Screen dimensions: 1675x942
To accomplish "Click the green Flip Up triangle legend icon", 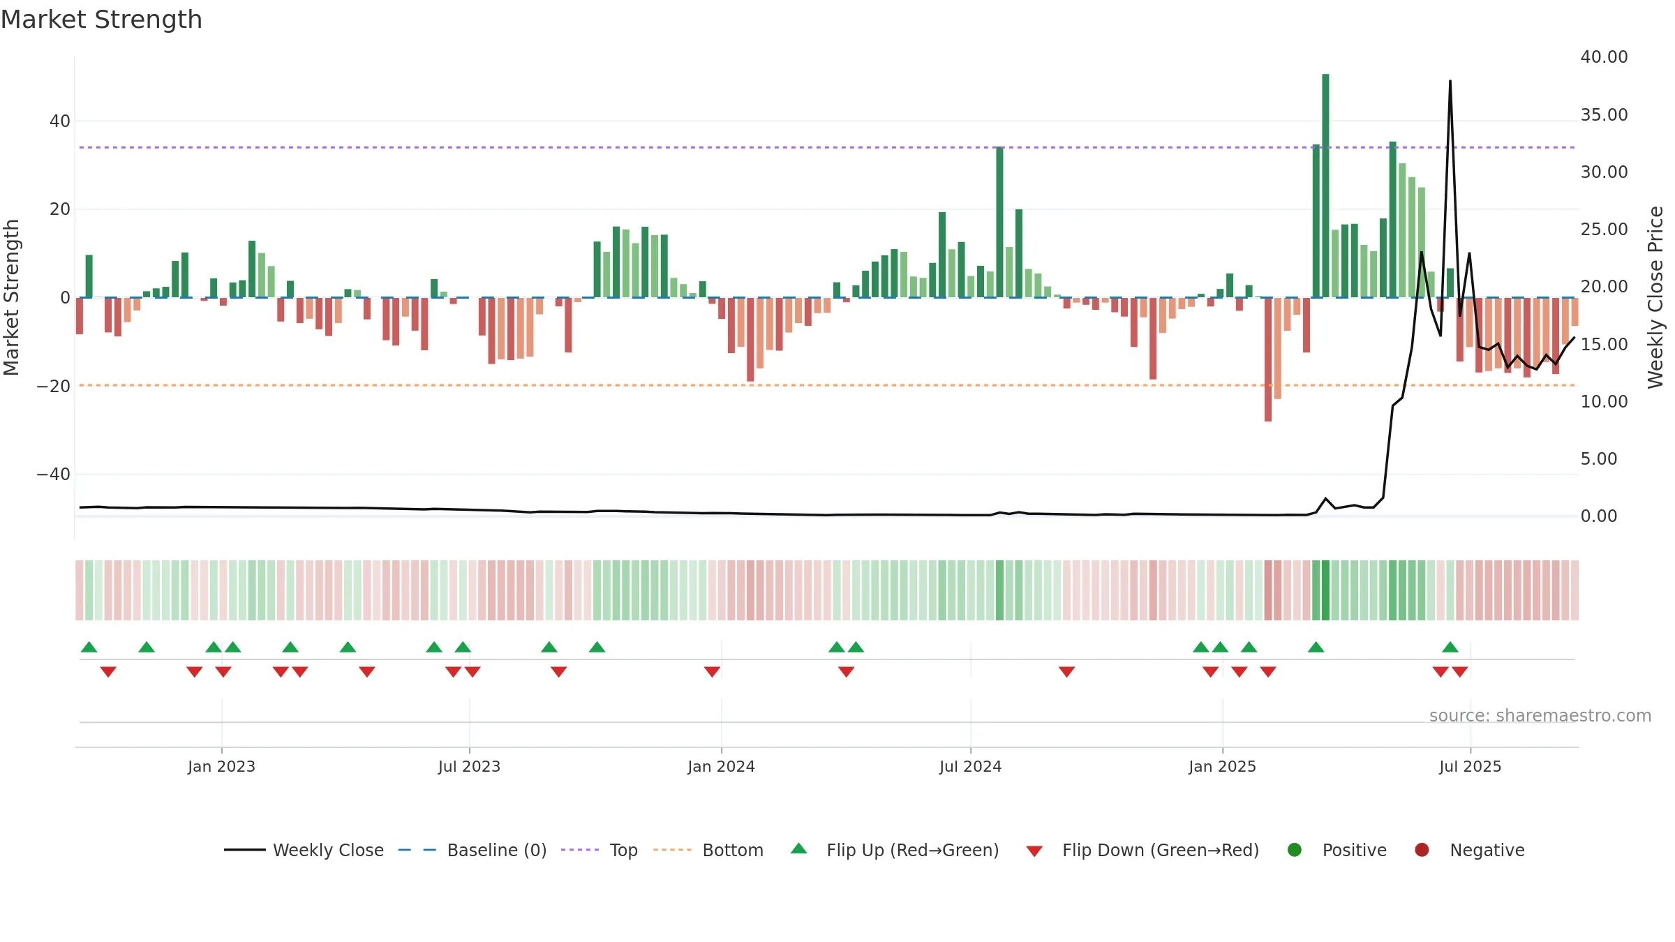I will 799,848.
